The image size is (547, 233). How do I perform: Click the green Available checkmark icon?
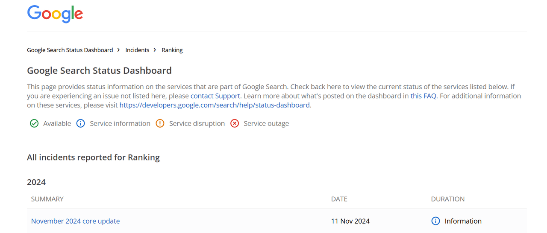click(x=34, y=123)
